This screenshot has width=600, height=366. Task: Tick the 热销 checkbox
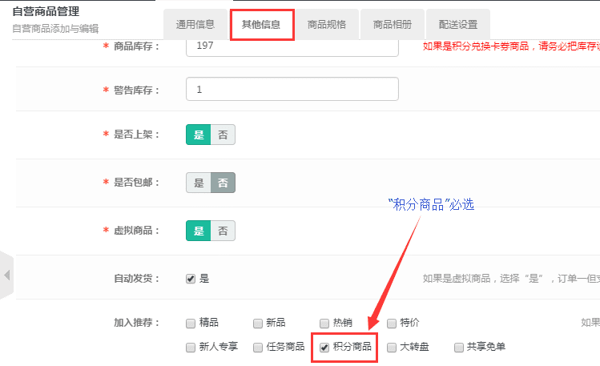[324, 324]
